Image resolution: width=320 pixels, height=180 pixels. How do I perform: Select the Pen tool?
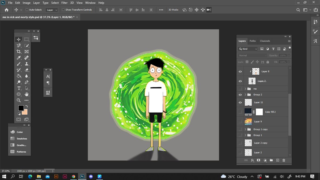[26, 82]
